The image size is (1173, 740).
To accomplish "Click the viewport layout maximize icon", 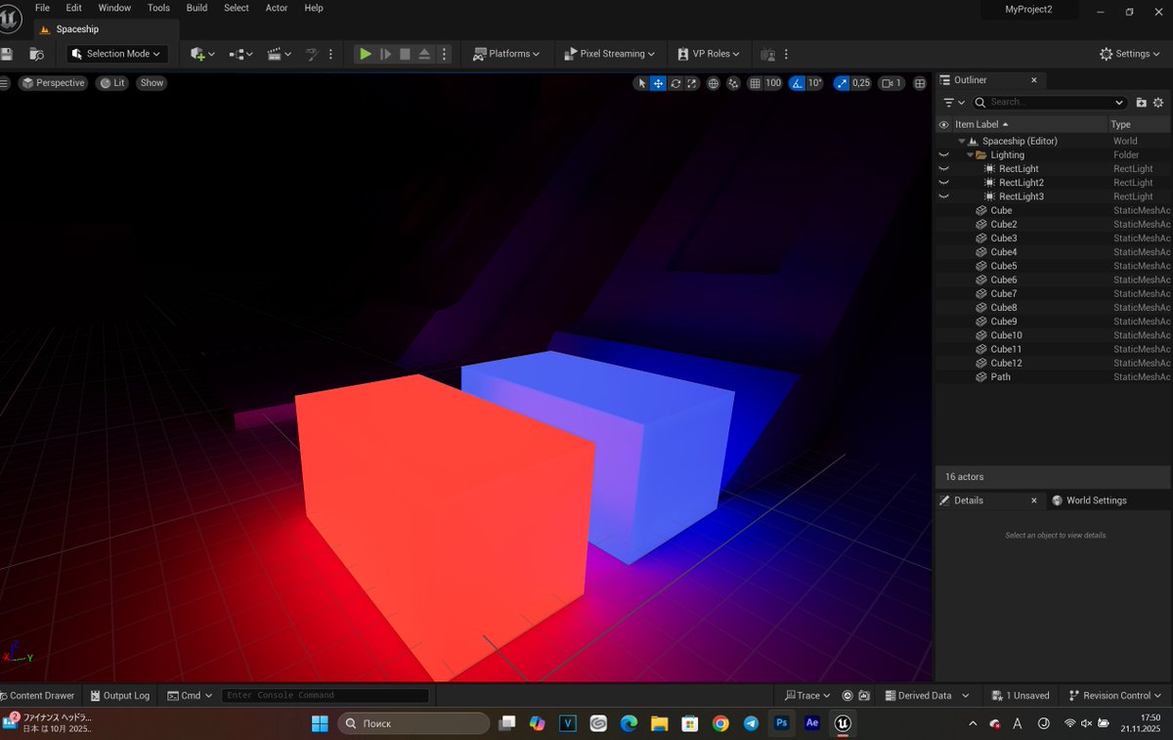I will [x=920, y=83].
